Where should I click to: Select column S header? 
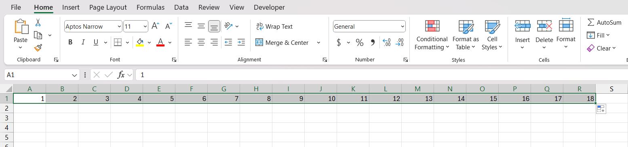click(611, 89)
